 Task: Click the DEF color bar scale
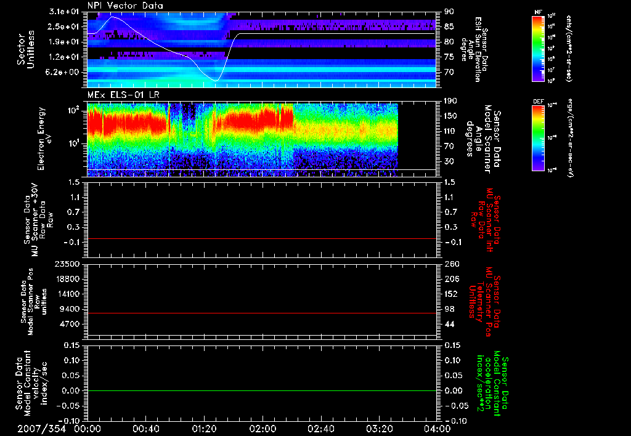(x=539, y=137)
